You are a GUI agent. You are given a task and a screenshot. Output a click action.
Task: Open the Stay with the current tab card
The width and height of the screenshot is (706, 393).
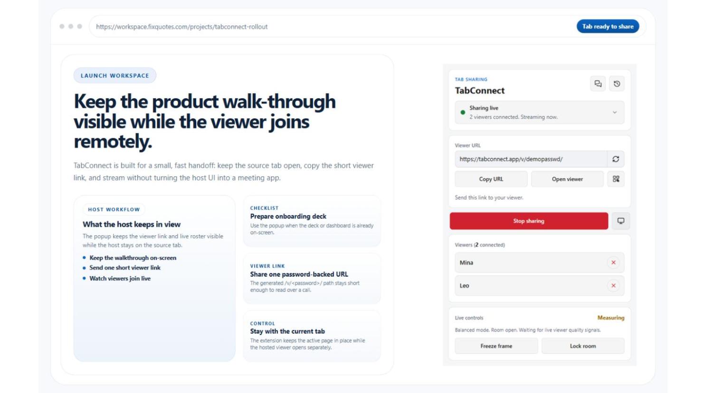pyautogui.click(x=312, y=336)
